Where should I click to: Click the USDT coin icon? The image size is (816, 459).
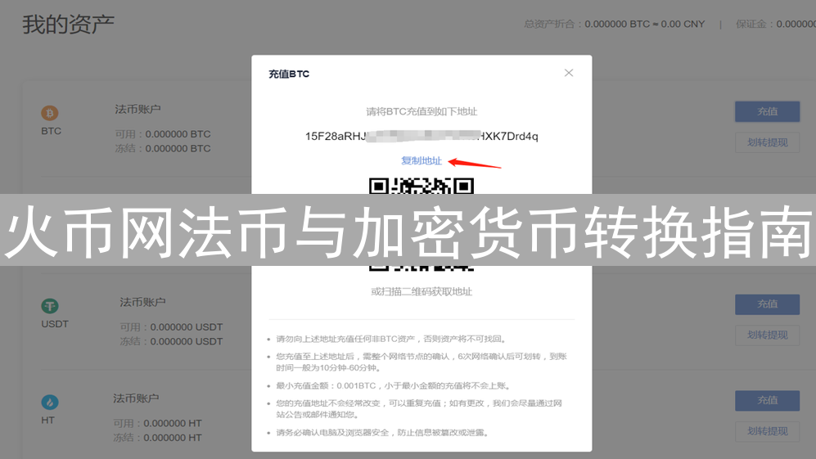click(50, 306)
